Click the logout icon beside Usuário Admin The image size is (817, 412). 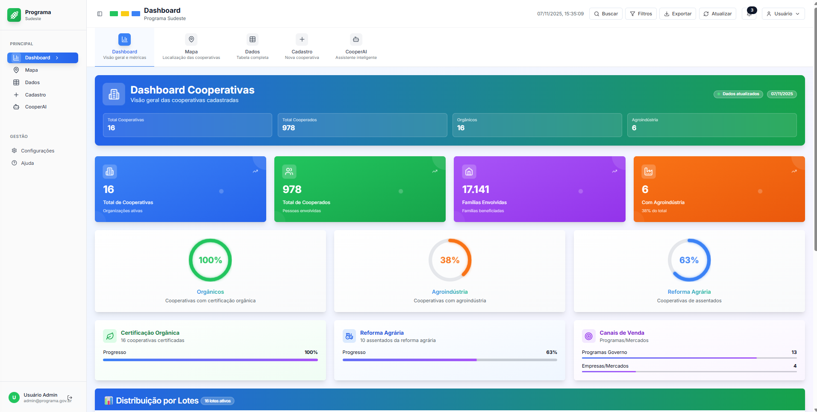tap(70, 398)
